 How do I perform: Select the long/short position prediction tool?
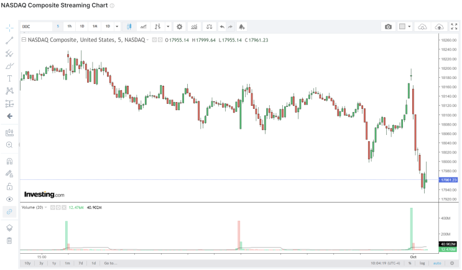pyautogui.click(x=9, y=103)
